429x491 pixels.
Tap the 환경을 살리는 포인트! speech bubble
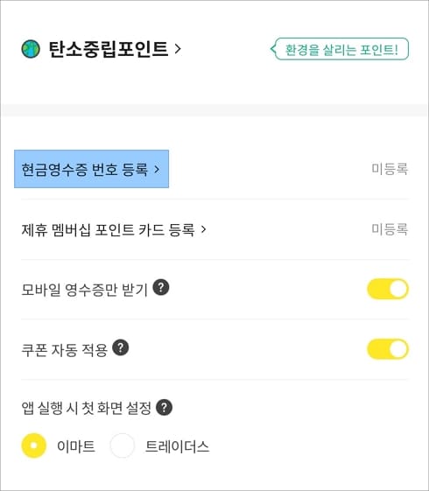[340, 49]
